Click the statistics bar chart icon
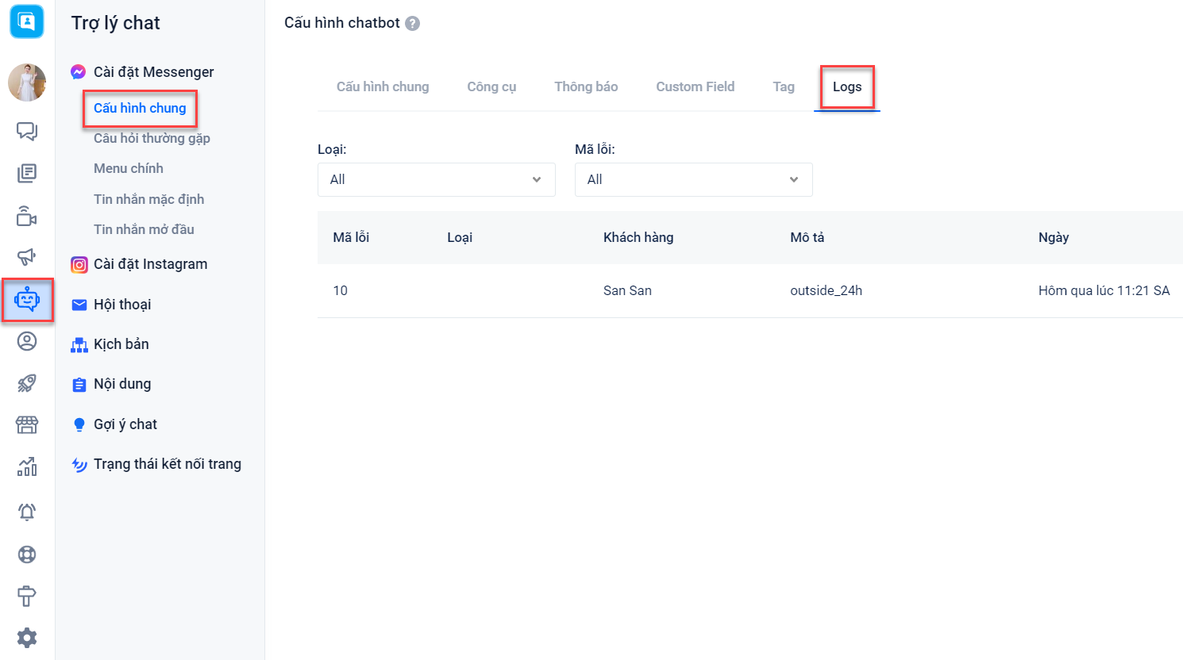Viewport: 1183px width, 660px height. coord(27,467)
